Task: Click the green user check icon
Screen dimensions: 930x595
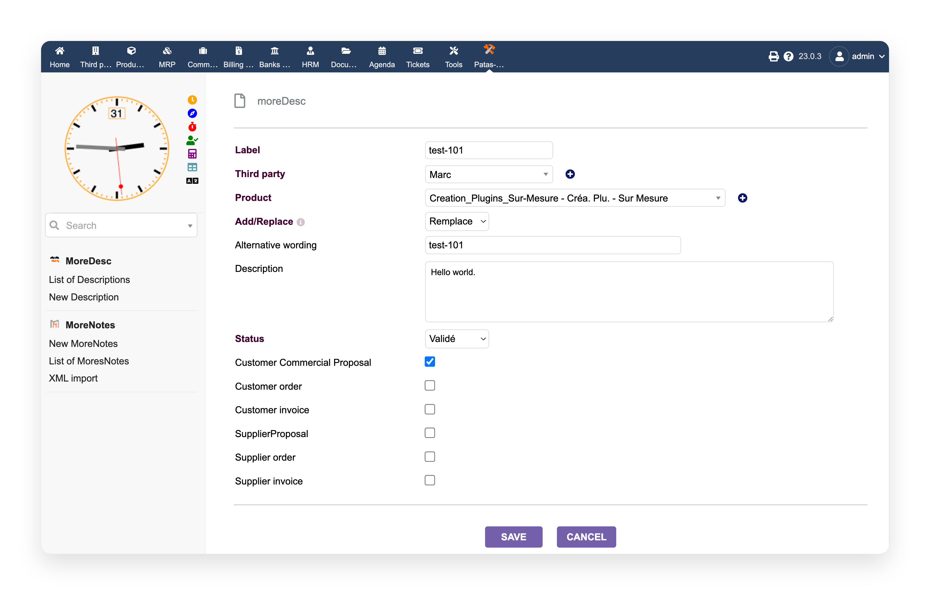Action: click(192, 140)
